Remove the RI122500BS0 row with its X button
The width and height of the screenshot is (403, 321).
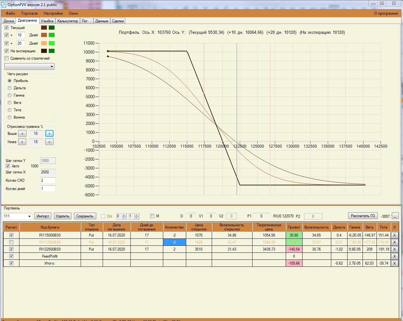pyautogui.click(x=394, y=249)
